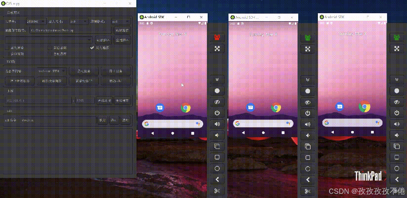Click the 清理 clear output button

tap(125, 120)
